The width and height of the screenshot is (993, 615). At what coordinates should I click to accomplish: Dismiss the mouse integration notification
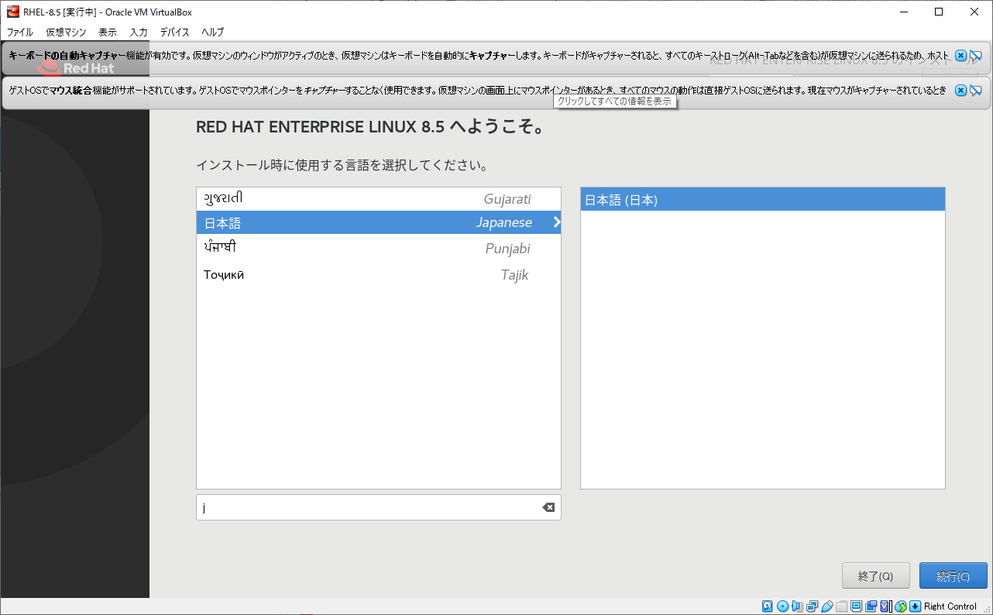click(960, 91)
